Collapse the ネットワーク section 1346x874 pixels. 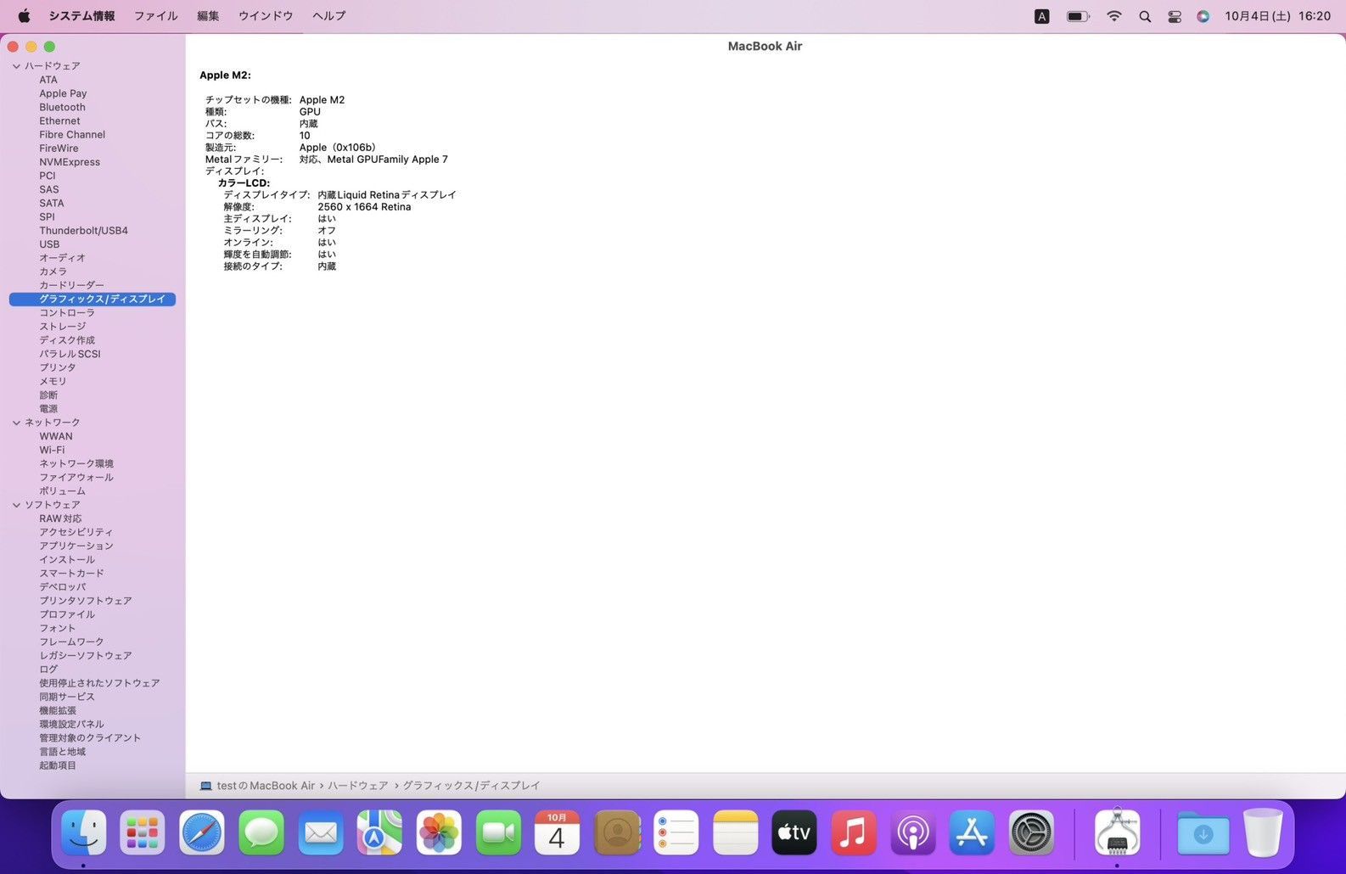pyautogui.click(x=16, y=423)
